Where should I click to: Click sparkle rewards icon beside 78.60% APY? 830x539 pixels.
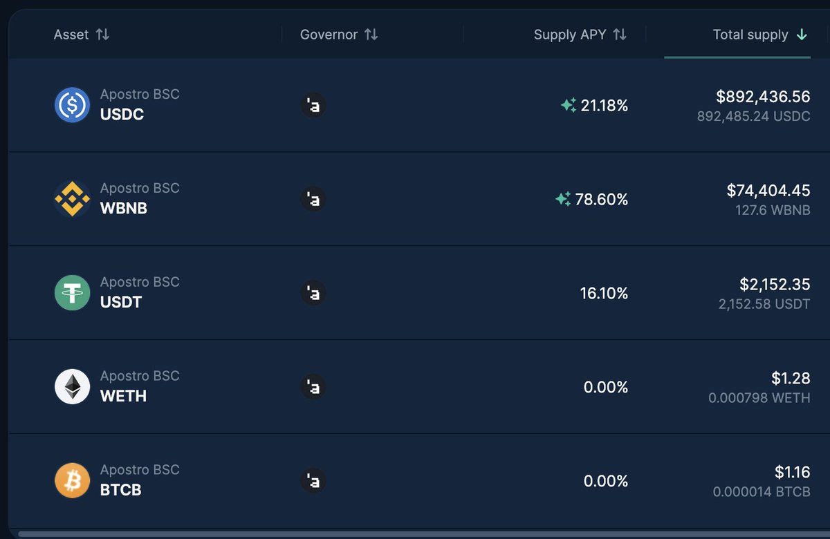click(563, 200)
